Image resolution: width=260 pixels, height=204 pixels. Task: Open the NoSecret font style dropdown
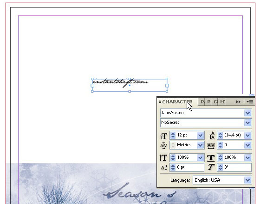[x=247, y=123]
